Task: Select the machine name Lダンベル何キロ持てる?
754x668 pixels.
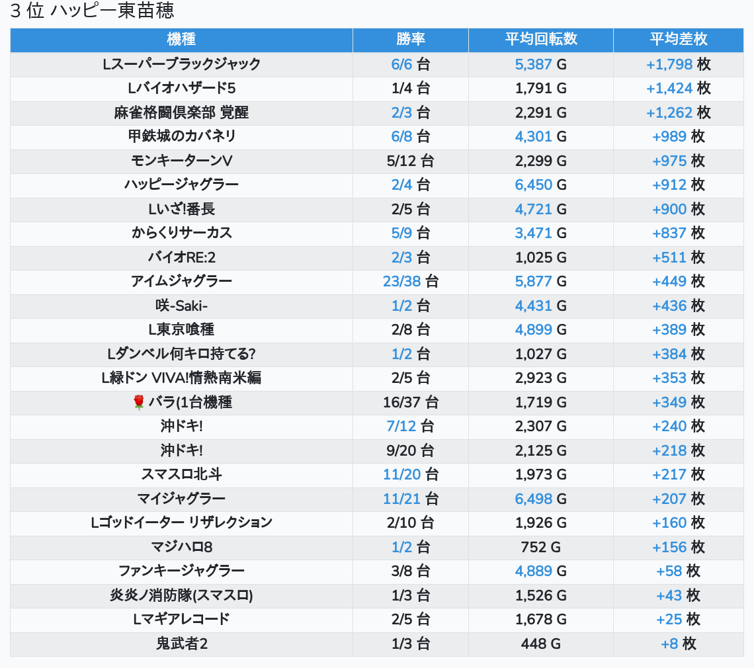Action: click(181, 354)
